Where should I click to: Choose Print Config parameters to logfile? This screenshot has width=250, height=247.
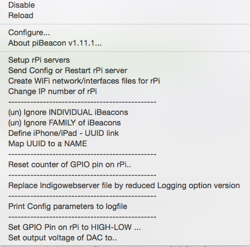(x=68, y=206)
